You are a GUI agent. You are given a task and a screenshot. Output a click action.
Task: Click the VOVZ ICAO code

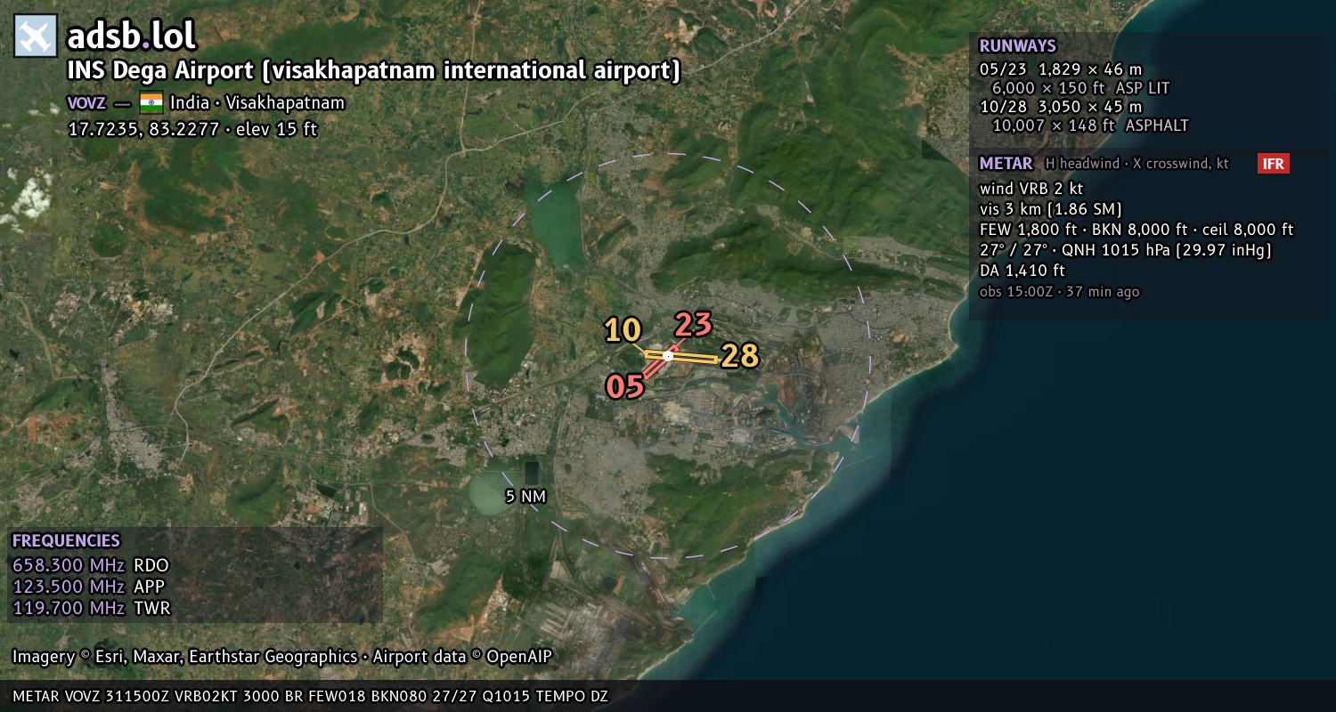tap(86, 103)
